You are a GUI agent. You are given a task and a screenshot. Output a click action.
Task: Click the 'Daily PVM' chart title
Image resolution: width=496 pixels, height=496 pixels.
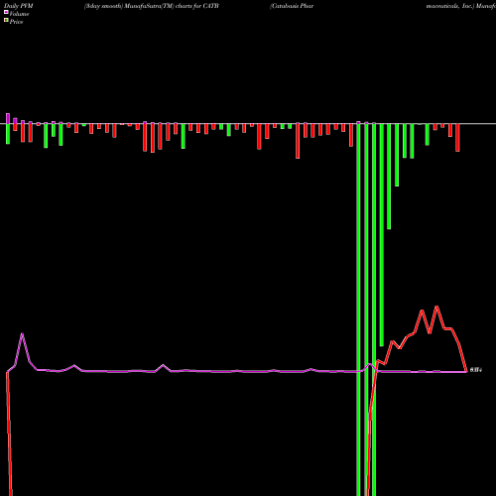(19, 6)
